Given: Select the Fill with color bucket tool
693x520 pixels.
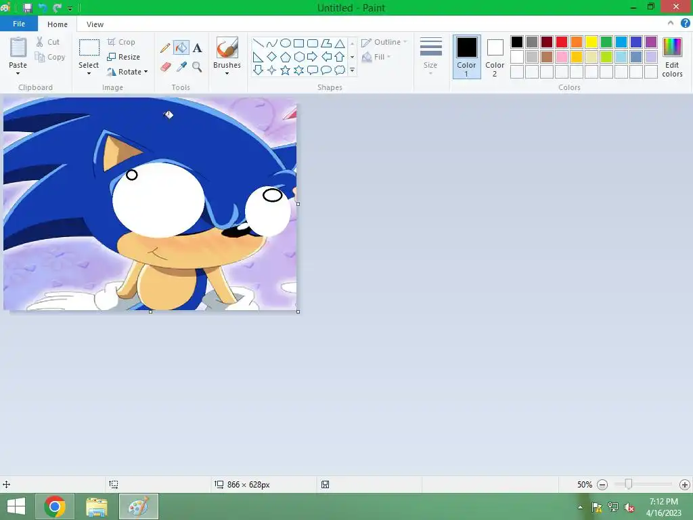Looking at the screenshot, I should coord(181,48).
